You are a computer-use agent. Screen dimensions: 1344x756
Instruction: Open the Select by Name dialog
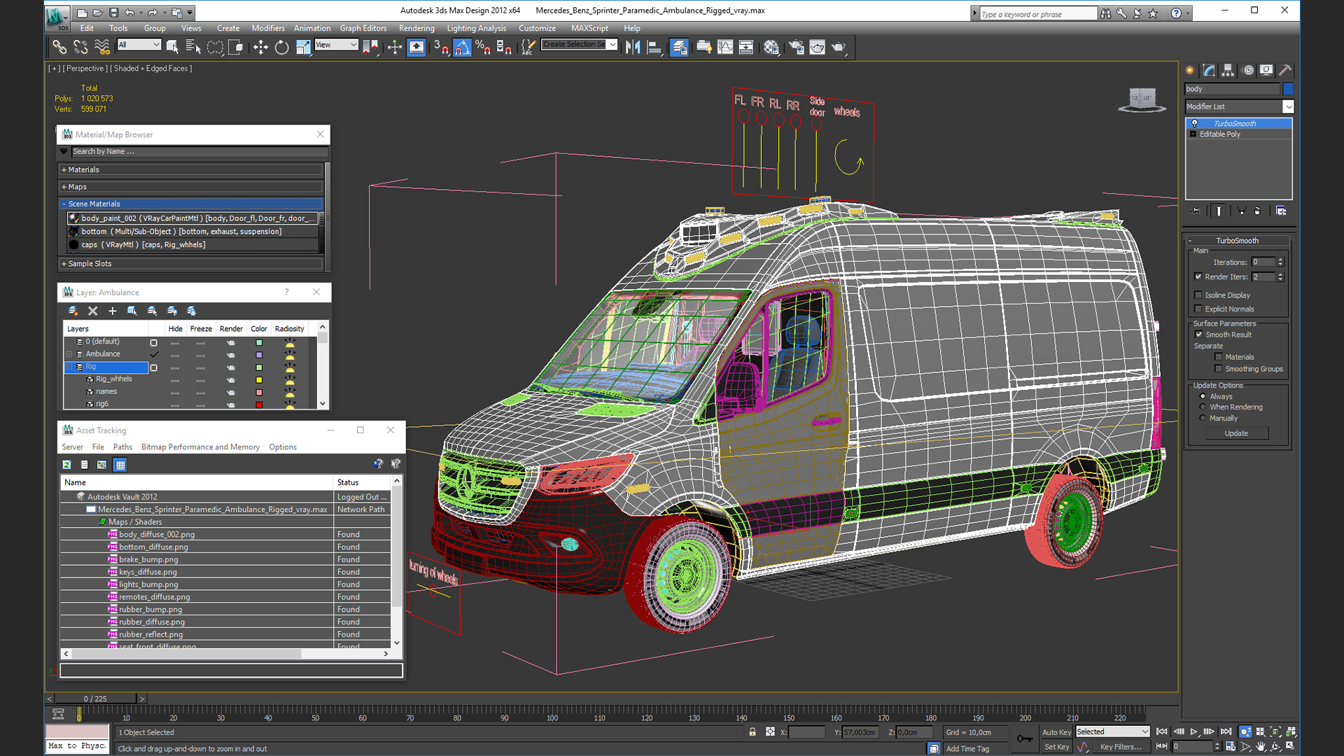(x=193, y=47)
